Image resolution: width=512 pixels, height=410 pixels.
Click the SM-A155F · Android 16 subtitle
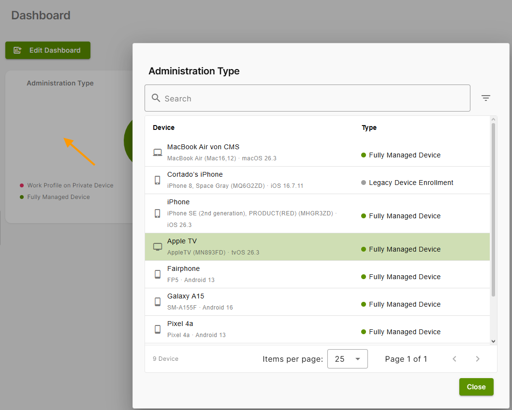click(200, 308)
